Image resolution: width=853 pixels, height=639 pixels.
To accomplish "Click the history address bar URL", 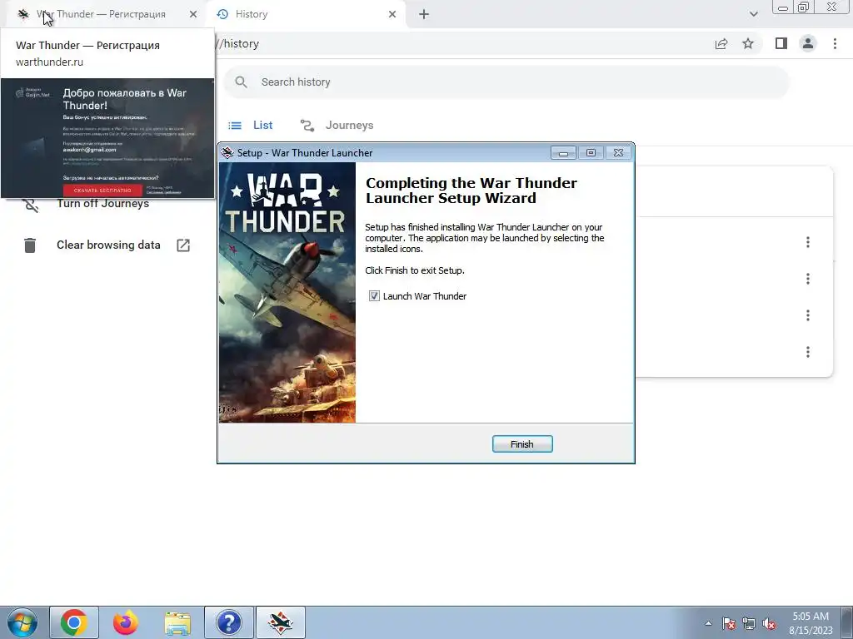I will (237, 43).
